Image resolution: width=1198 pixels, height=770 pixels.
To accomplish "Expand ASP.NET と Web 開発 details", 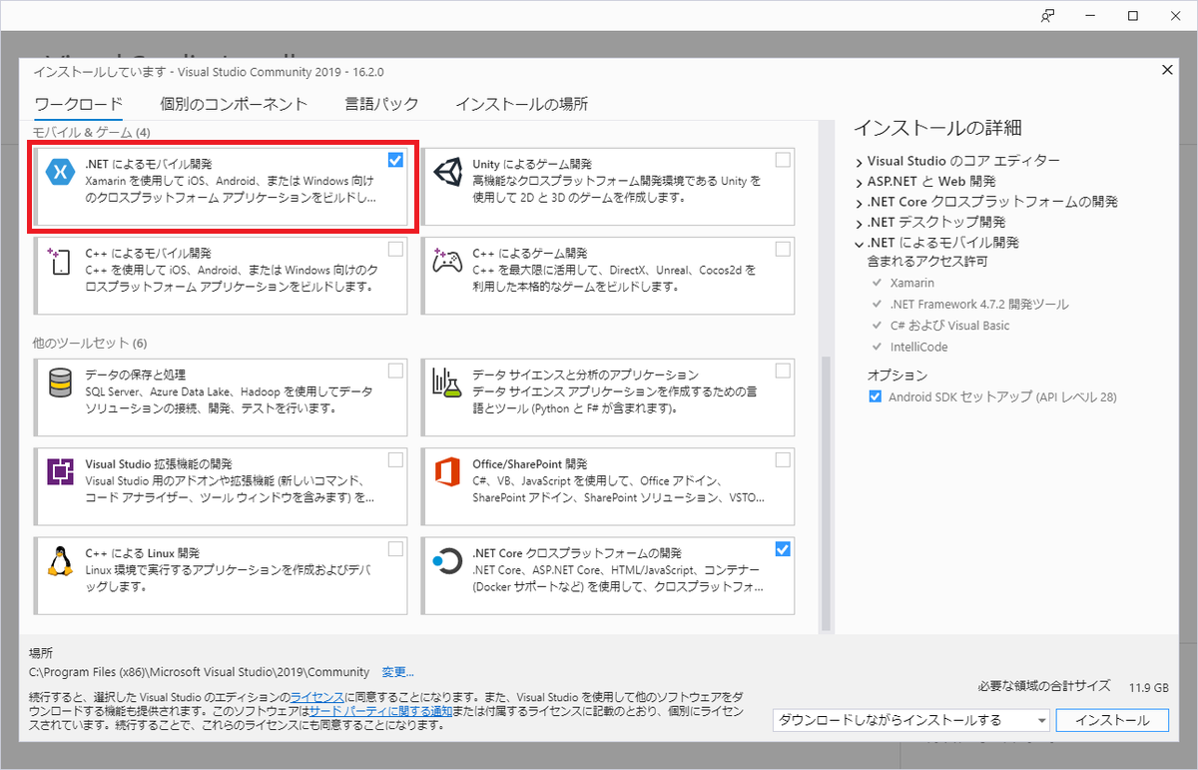I will point(859,182).
